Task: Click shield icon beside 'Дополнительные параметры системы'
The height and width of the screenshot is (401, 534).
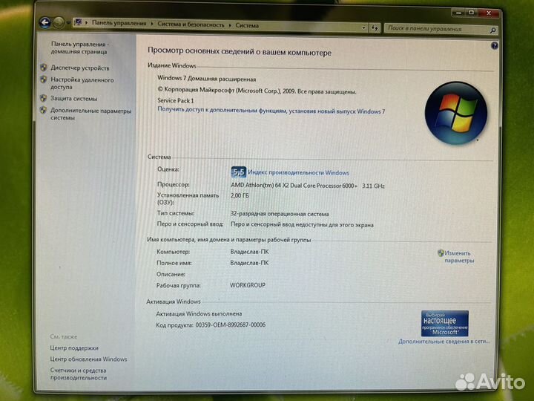Action: click(43, 110)
